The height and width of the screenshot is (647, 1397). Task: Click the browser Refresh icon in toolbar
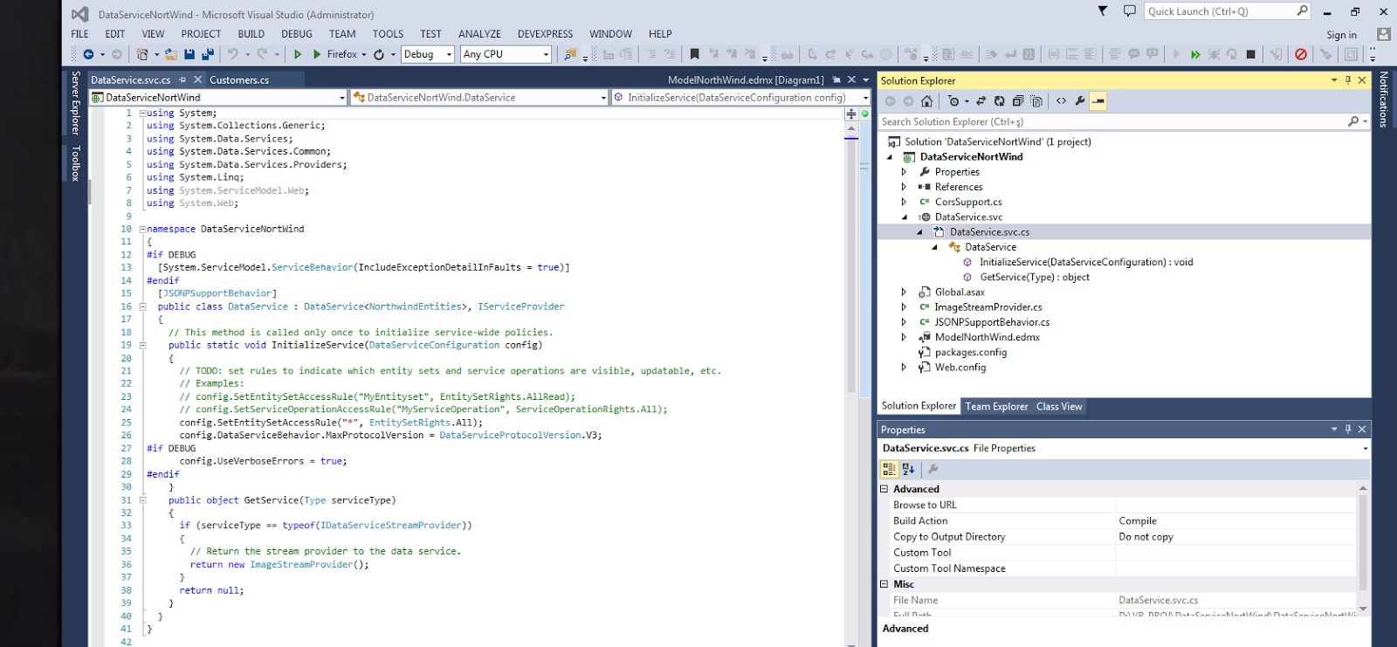point(379,54)
